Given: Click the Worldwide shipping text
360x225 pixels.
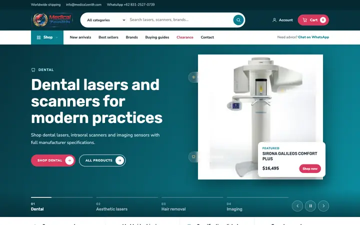Looking at the screenshot, I should [45, 4].
